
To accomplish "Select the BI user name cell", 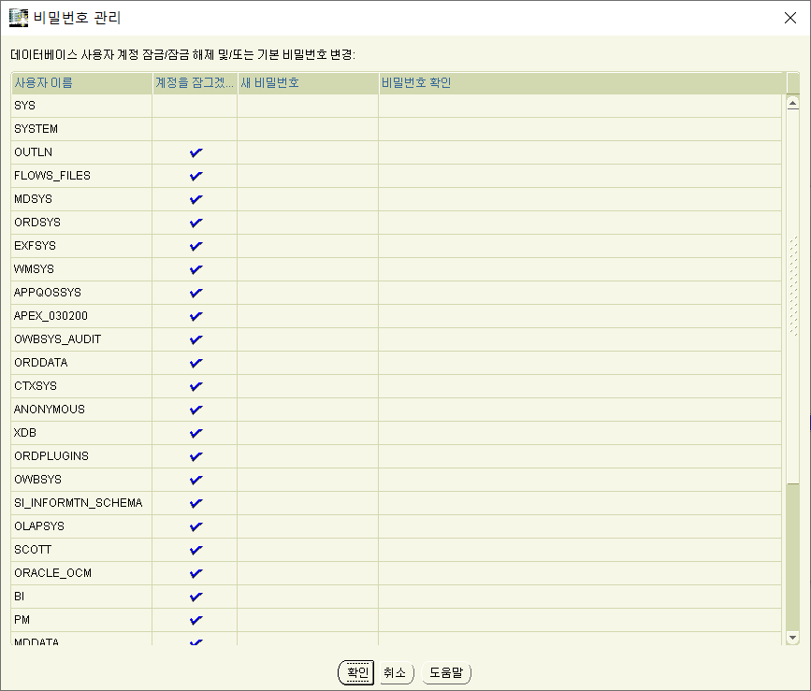I will tap(81, 597).
